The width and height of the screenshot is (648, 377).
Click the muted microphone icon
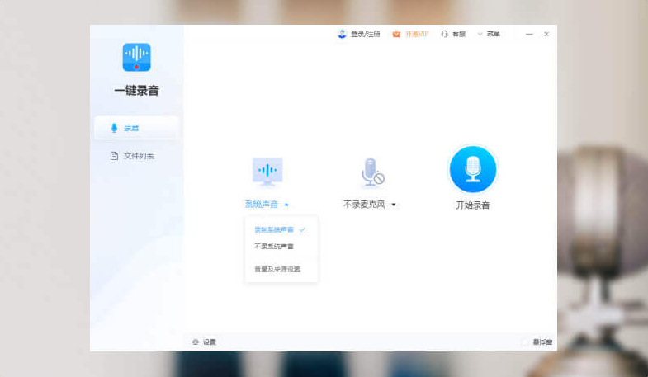tap(371, 171)
